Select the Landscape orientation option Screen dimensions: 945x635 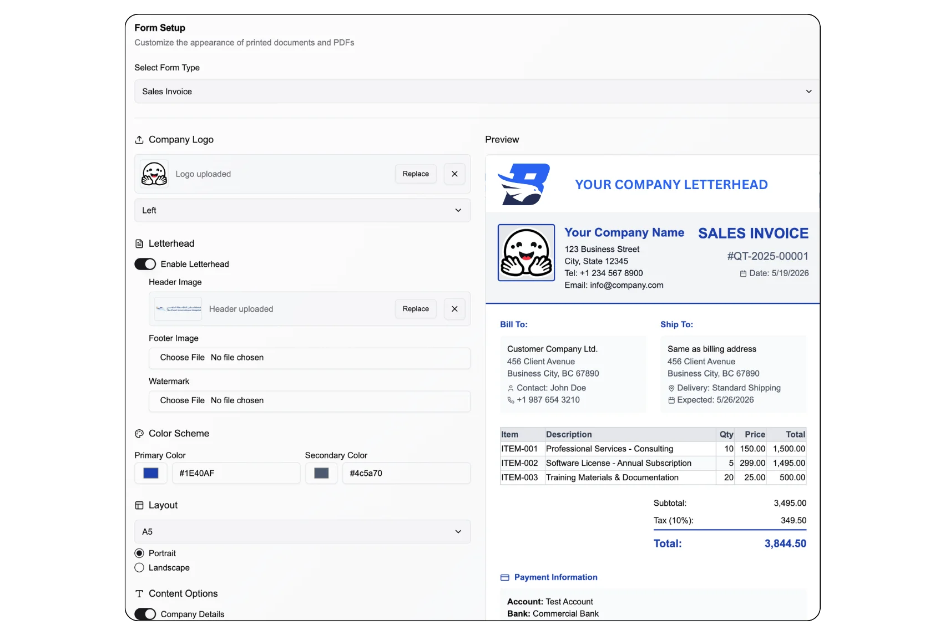coord(139,567)
